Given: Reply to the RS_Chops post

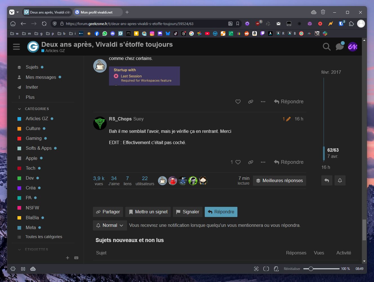Looking at the screenshot, I should click(x=289, y=162).
